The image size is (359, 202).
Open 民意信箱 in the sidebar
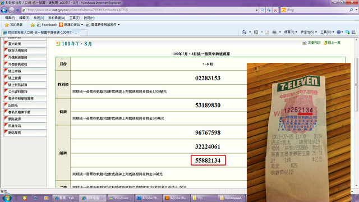pos(25,126)
